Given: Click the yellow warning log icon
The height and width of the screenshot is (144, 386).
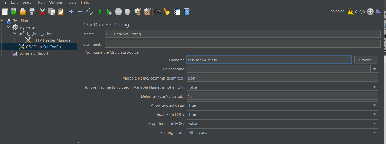Looking at the screenshot, I should 350,12.
